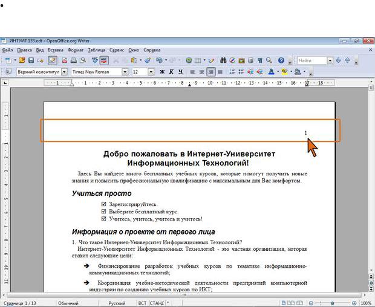Click Страница 1 / 13 in status bar

19,303
